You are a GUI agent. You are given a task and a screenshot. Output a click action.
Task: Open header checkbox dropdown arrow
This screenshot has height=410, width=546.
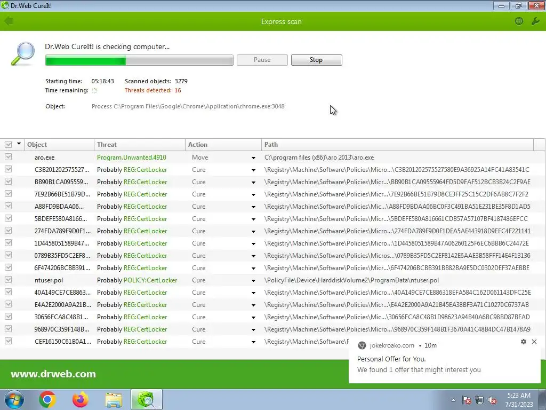pos(19,144)
